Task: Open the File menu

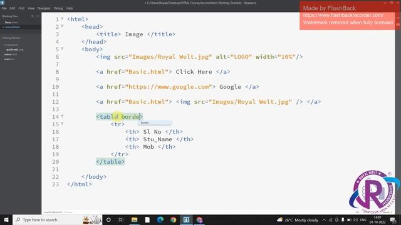Action: coord(4,8)
